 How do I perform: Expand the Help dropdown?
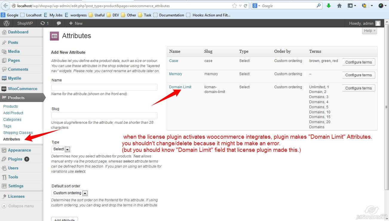[369, 30]
